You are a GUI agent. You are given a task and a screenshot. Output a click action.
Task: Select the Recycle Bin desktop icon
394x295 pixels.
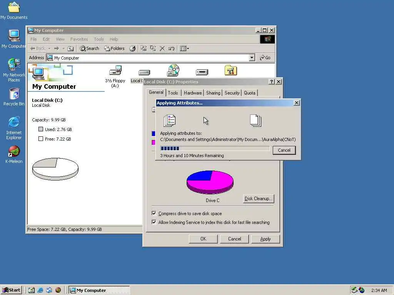[x=14, y=96]
